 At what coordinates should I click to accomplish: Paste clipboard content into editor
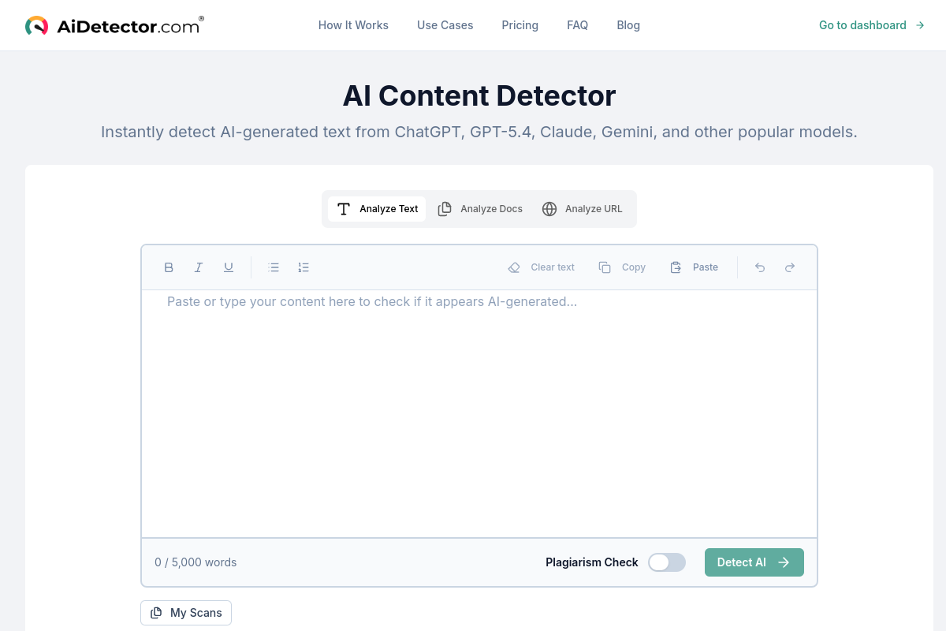click(x=694, y=267)
